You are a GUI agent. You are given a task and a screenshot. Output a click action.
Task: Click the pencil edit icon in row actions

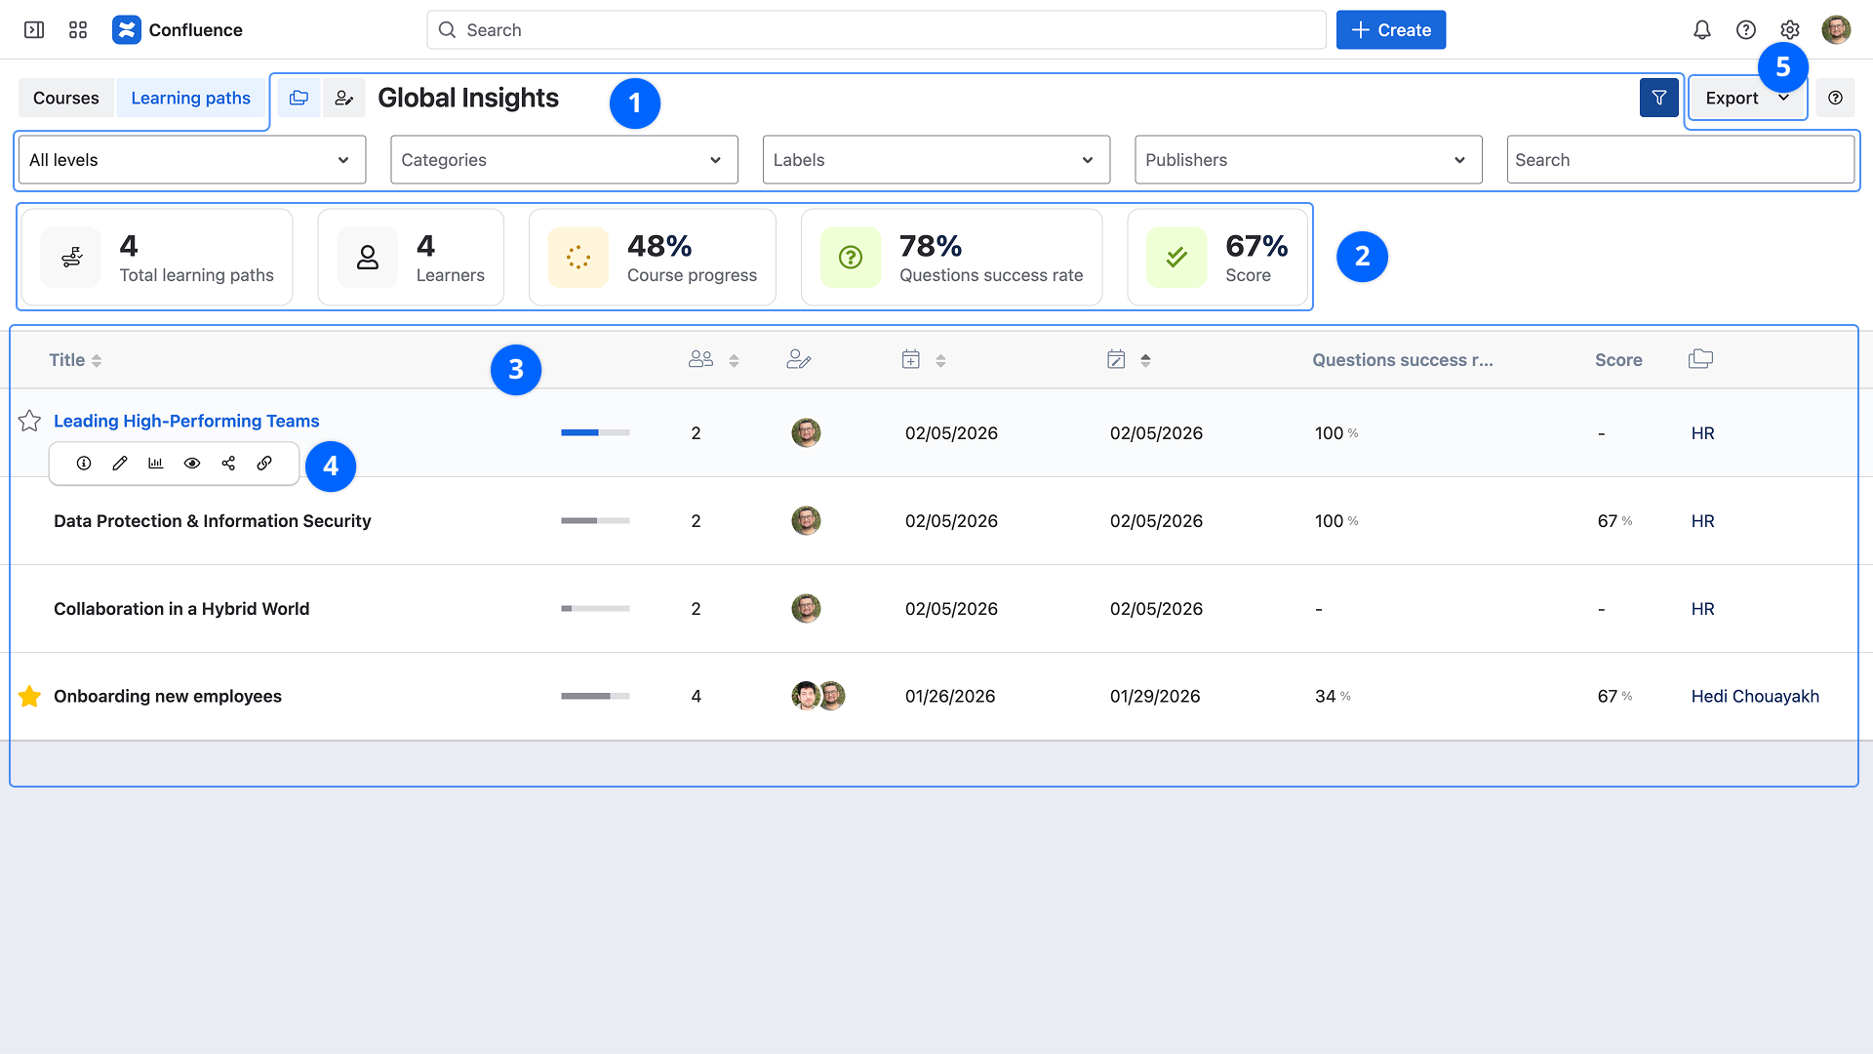point(120,464)
